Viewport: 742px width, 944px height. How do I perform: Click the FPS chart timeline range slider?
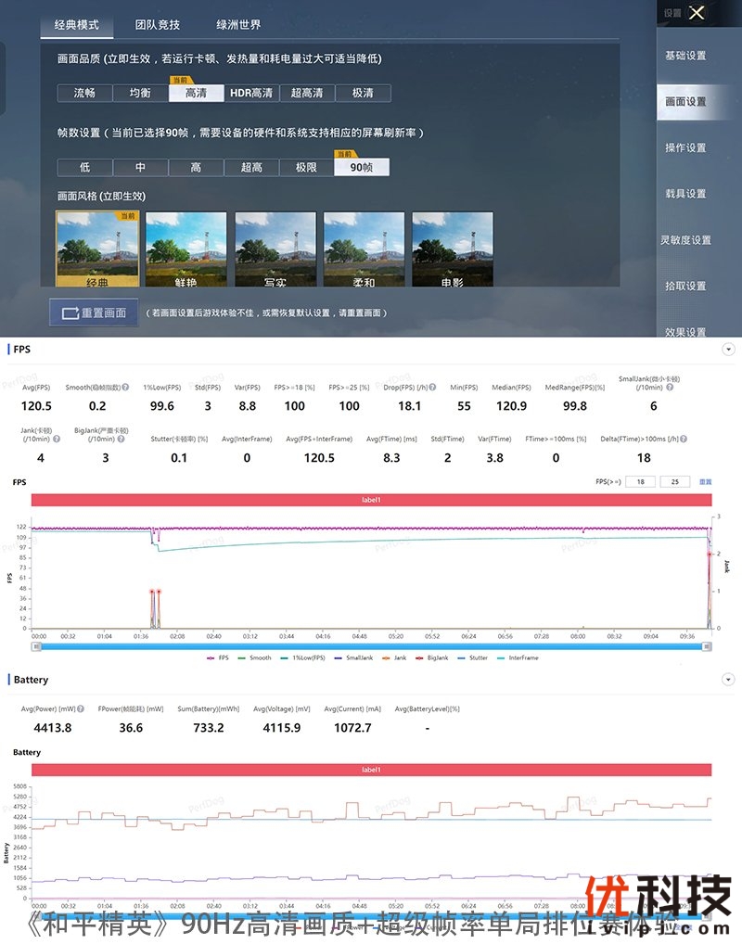pos(371,645)
